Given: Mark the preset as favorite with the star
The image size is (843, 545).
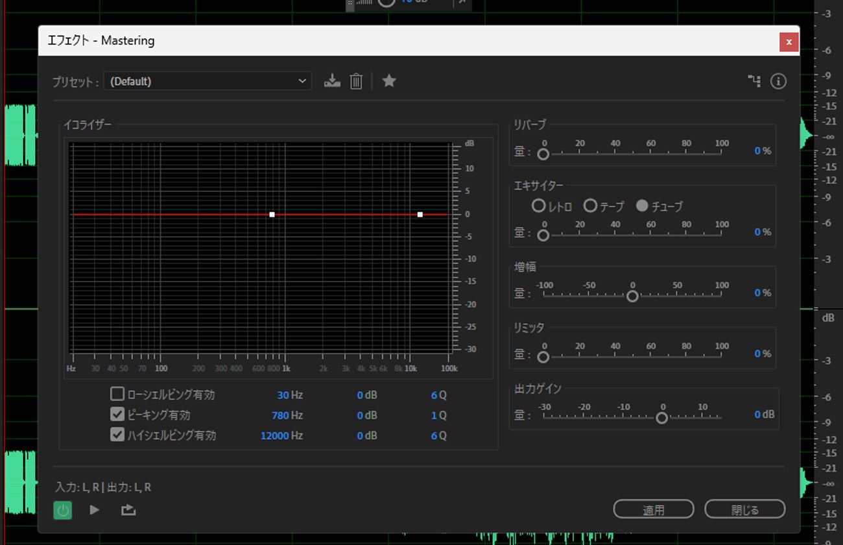Looking at the screenshot, I should pos(389,80).
